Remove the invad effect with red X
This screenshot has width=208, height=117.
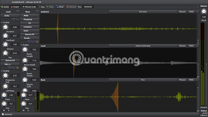(x=37, y=42)
